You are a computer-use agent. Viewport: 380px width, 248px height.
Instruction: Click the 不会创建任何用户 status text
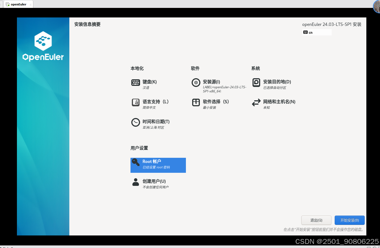(x=156, y=187)
